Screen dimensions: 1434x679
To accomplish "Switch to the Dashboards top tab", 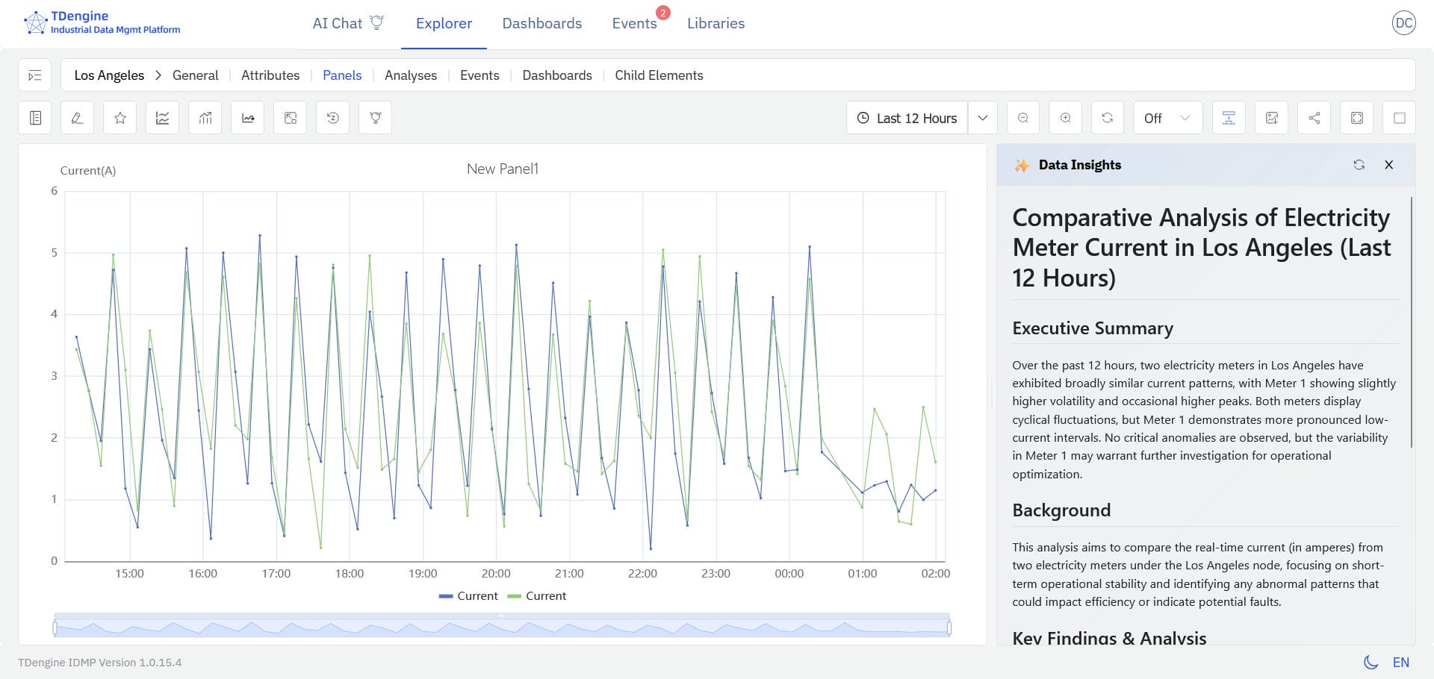I will tap(541, 23).
